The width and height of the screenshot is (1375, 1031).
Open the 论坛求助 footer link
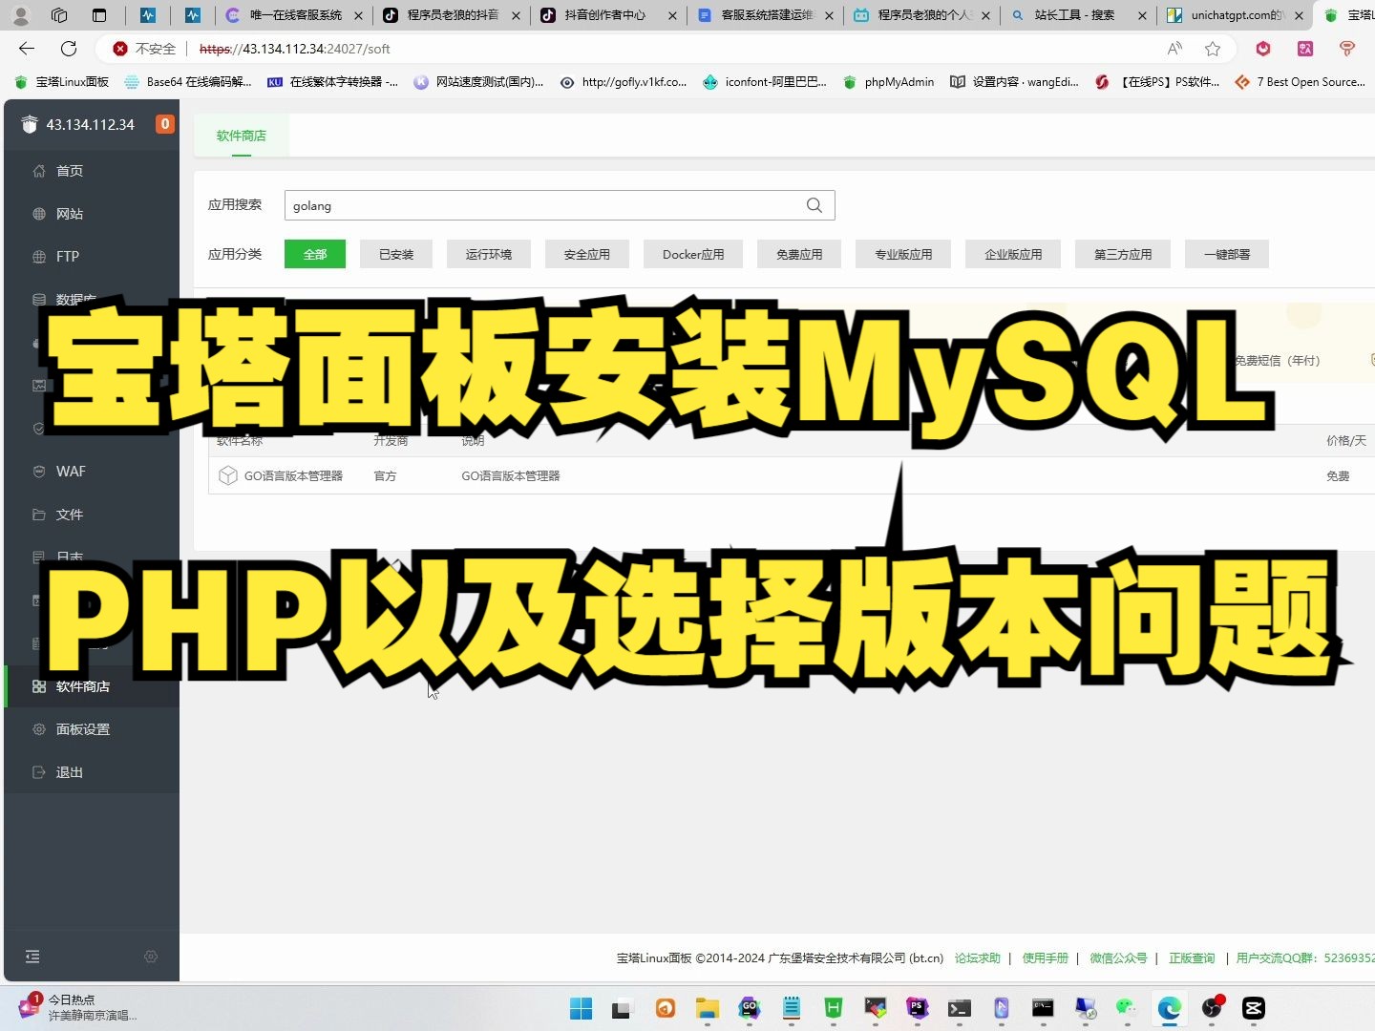[x=978, y=957]
